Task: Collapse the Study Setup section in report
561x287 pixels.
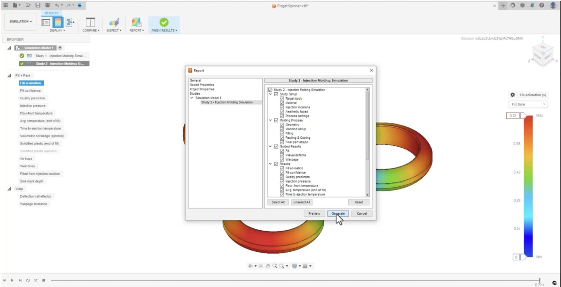Action: (270, 94)
